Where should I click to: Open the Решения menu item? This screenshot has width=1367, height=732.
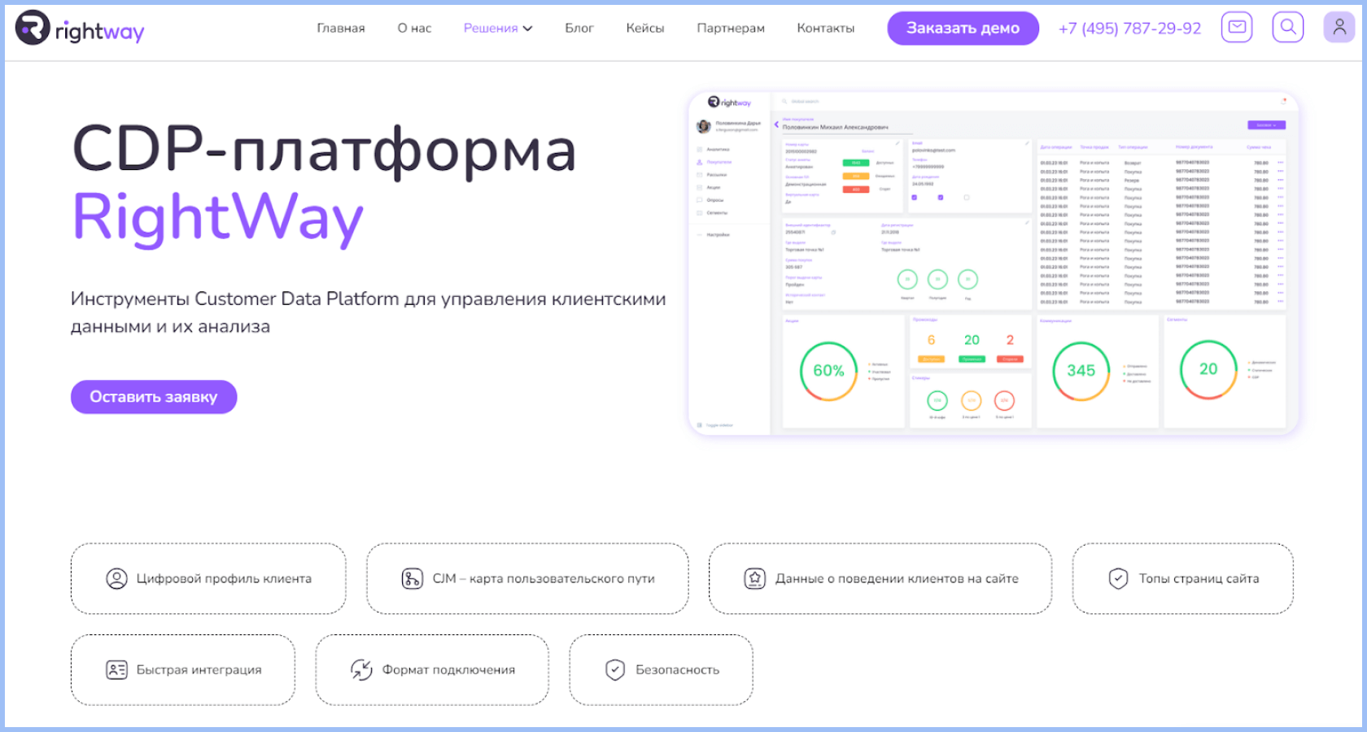tap(491, 28)
